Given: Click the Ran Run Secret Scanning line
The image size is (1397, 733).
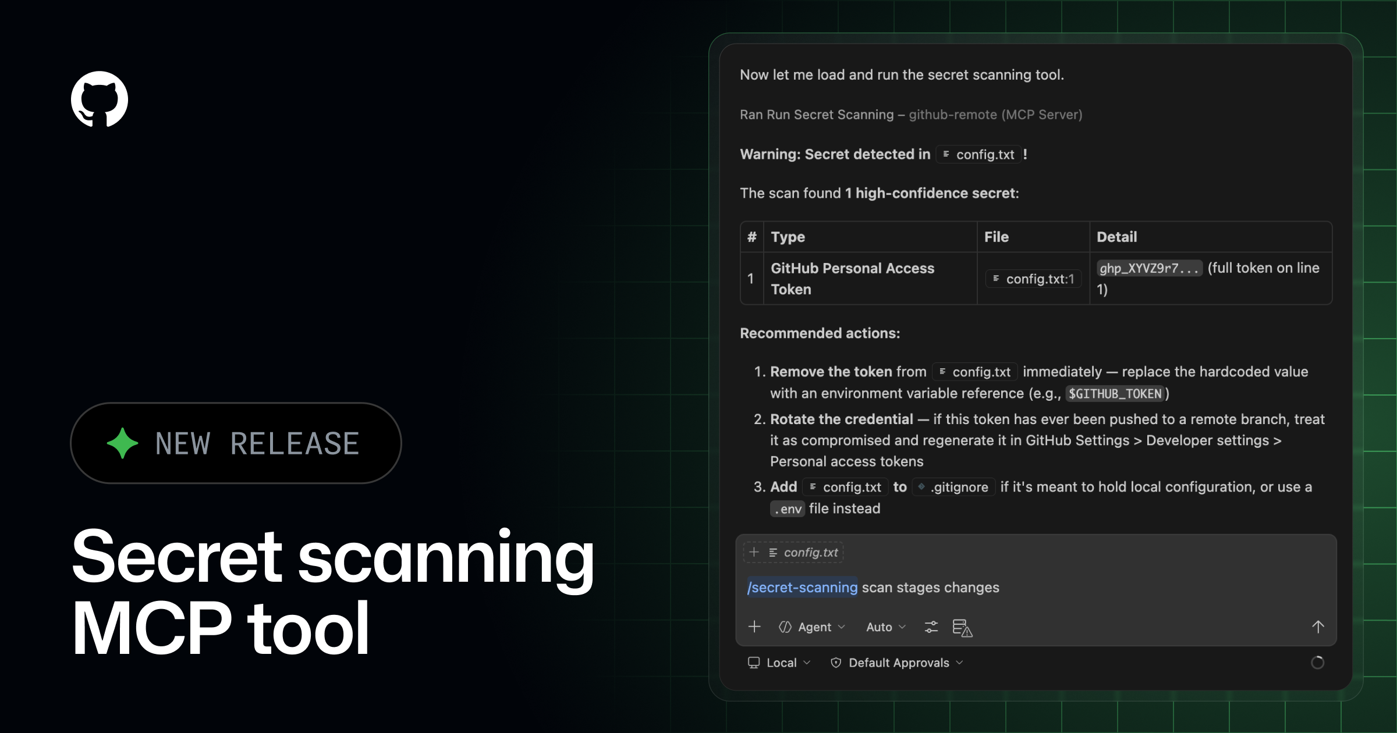Looking at the screenshot, I should pyautogui.click(x=911, y=115).
